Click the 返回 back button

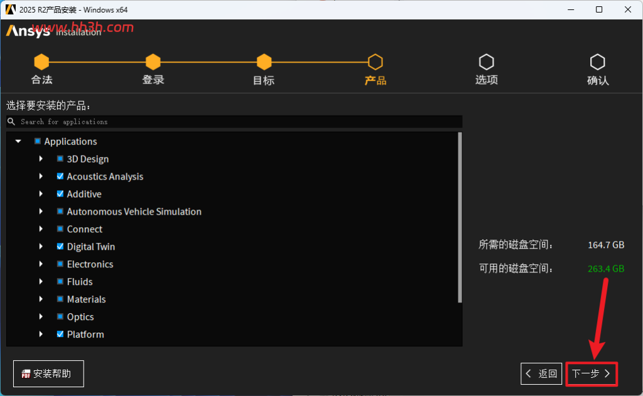541,373
